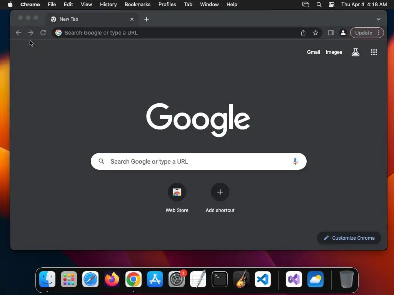Image resolution: width=394 pixels, height=295 pixels.
Task: Click the date and time in the menu bar
Action: 364,4
